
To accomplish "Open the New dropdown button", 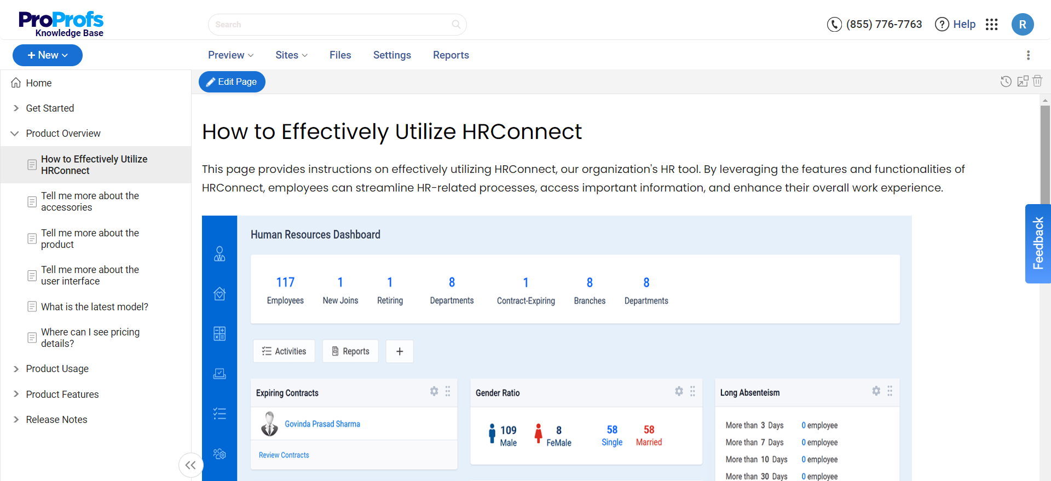I will [x=48, y=55].
